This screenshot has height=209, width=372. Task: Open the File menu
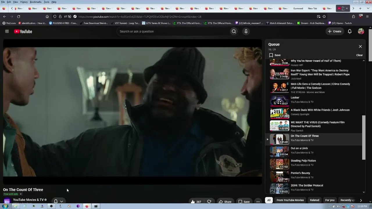[3, 2]
